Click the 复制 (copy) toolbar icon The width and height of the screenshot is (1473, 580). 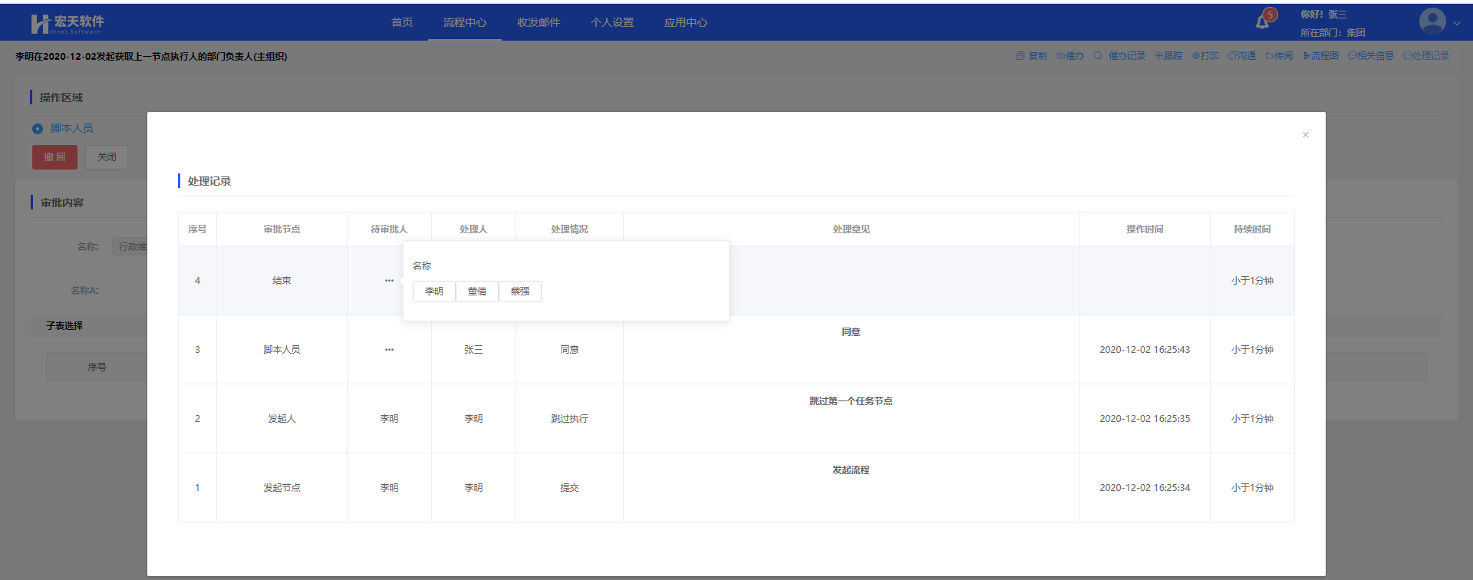click(1020, 56)
